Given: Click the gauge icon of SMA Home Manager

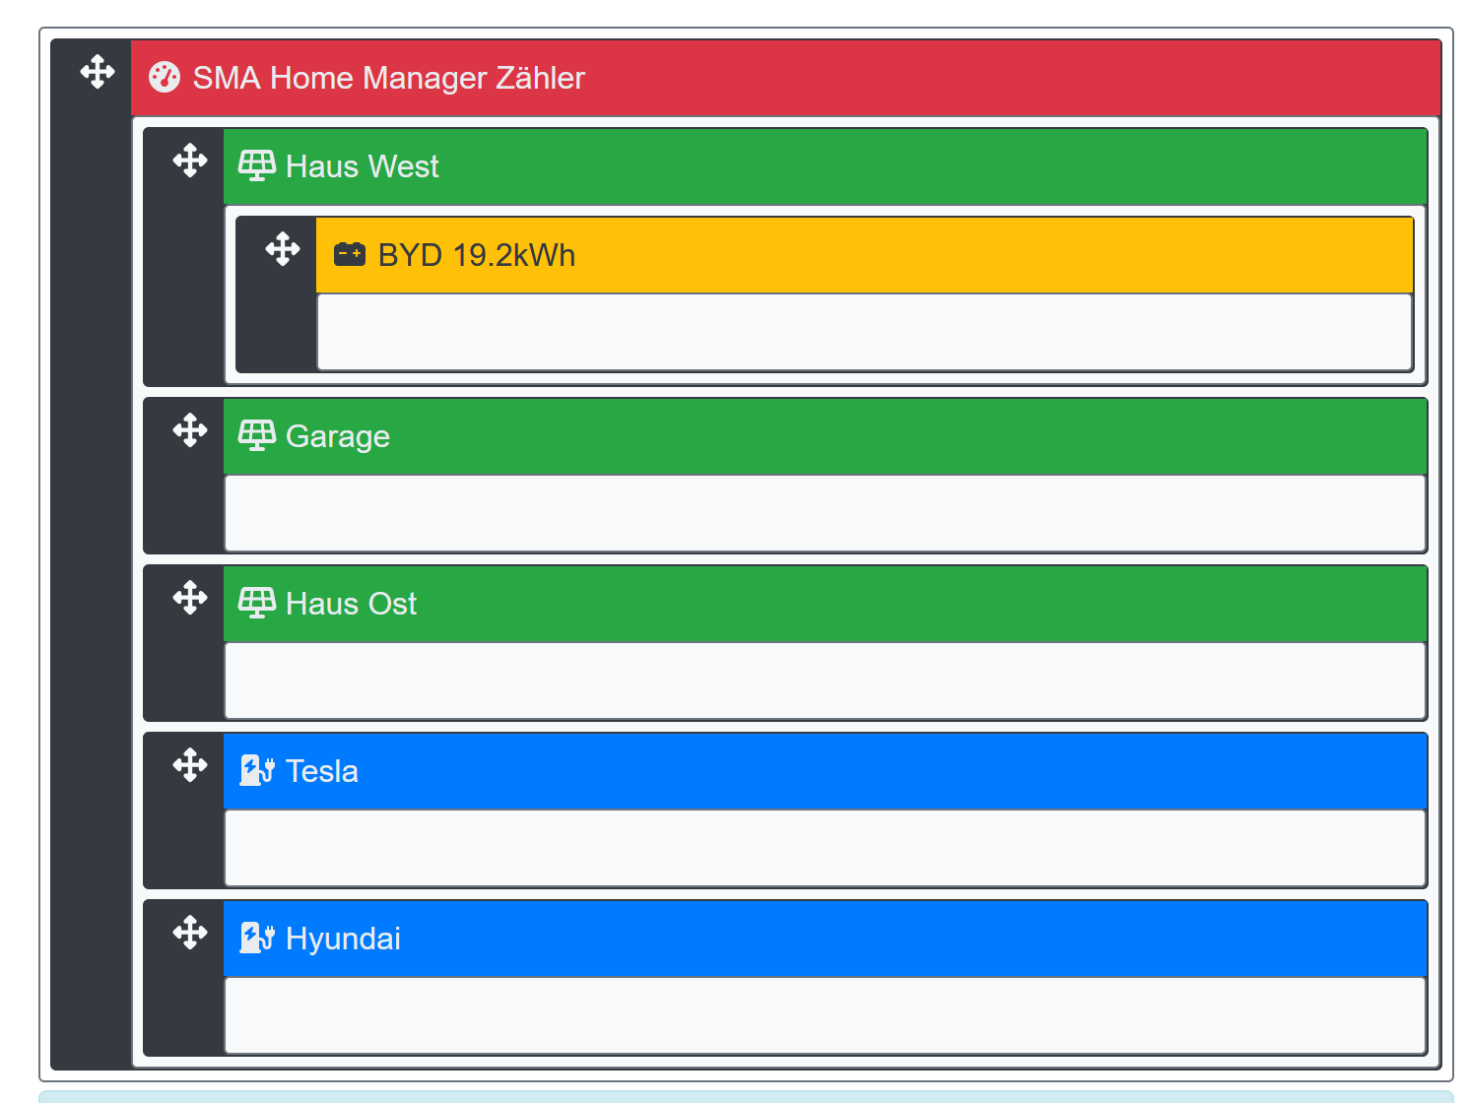Looking at the screenshot, I should tap(165, 77).
